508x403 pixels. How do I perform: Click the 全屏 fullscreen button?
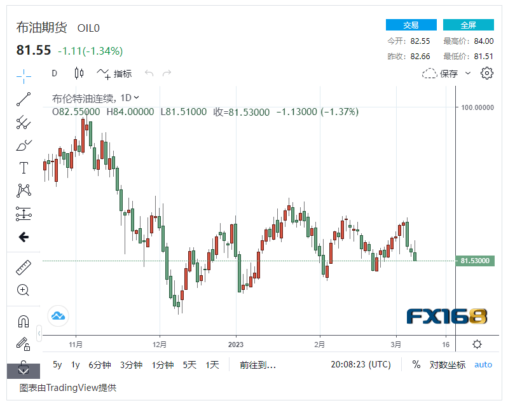point(468,25)
